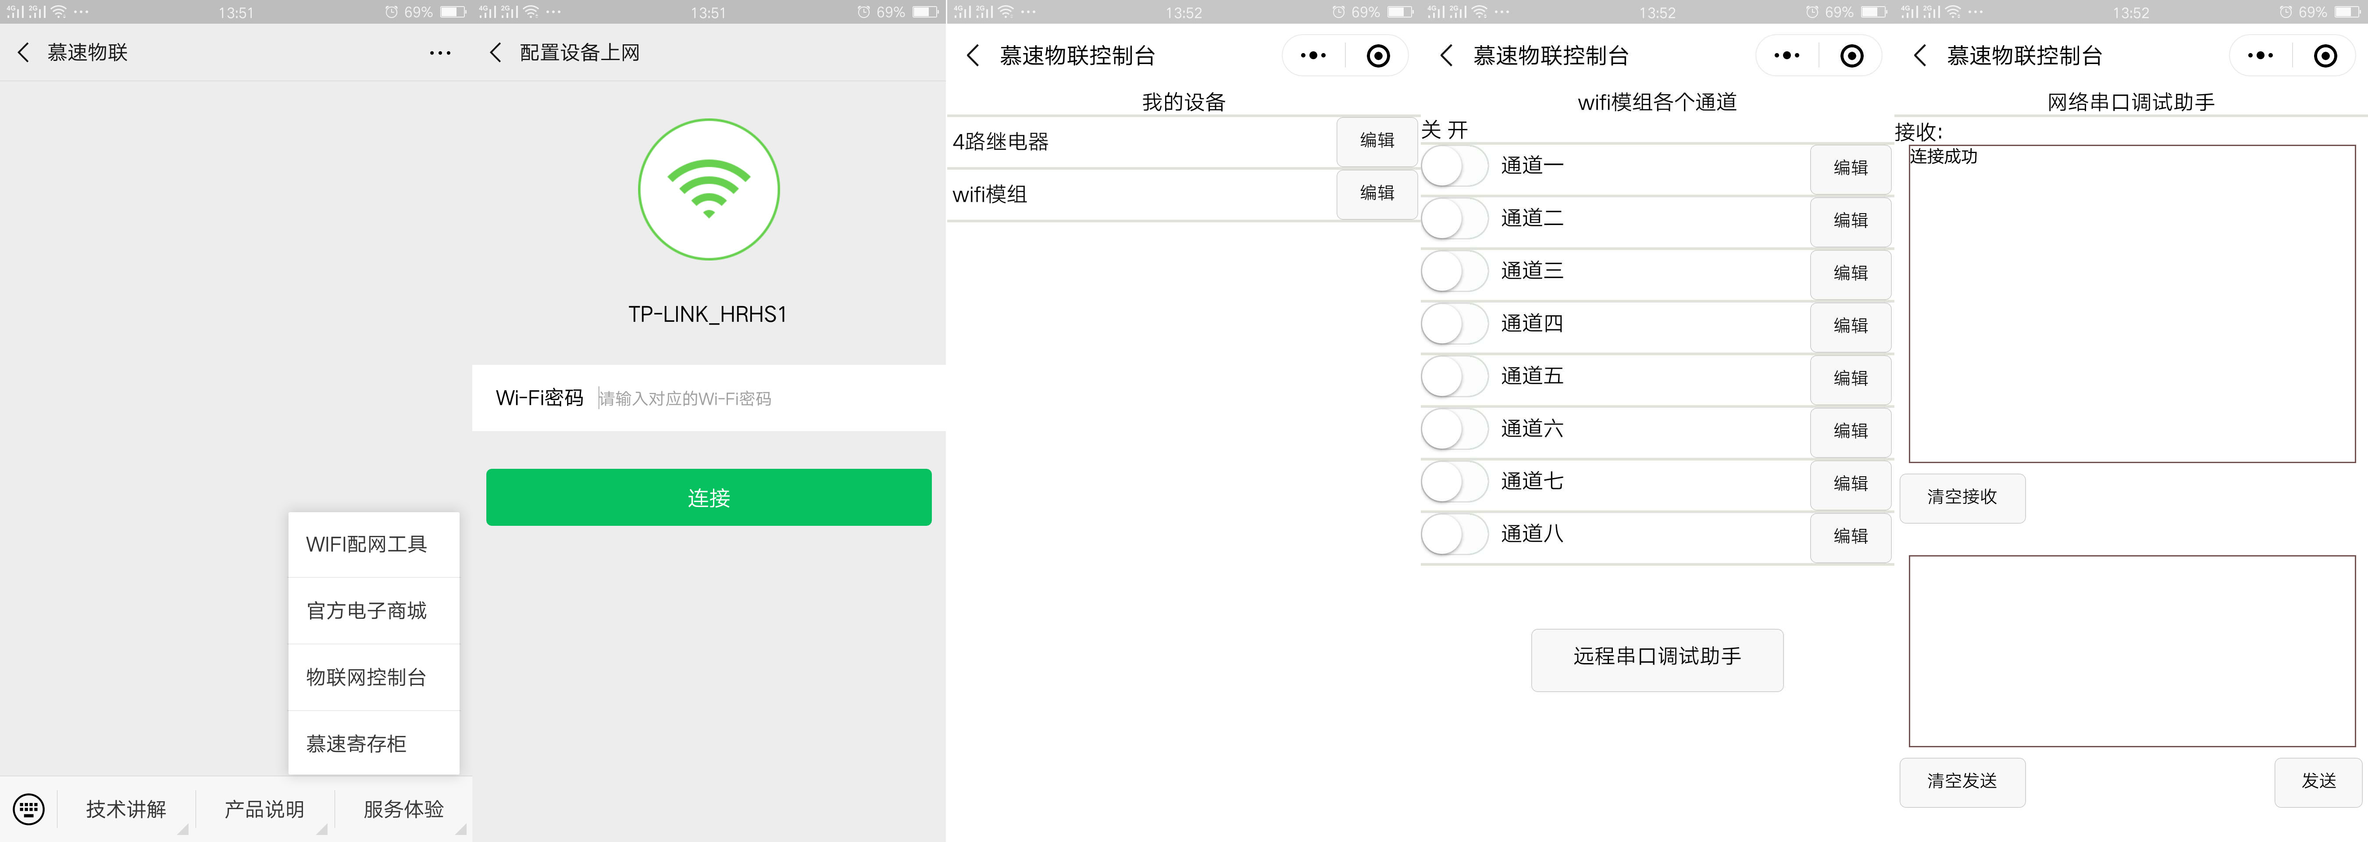Click the empty send text area
This screenshot has height=842, width=2368.
tap(2132, 651)
